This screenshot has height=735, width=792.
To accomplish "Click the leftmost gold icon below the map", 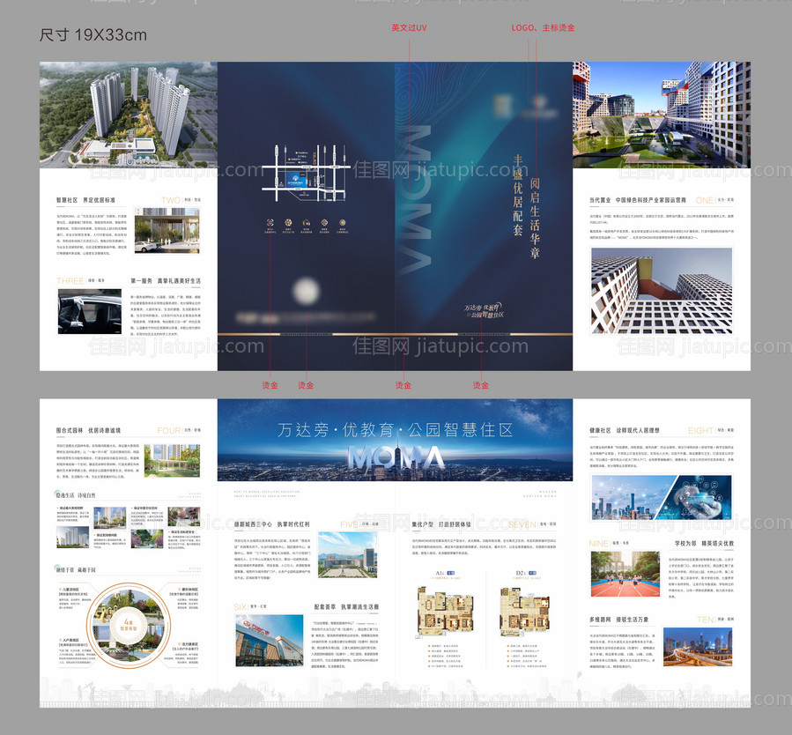I will click(270, 224).
